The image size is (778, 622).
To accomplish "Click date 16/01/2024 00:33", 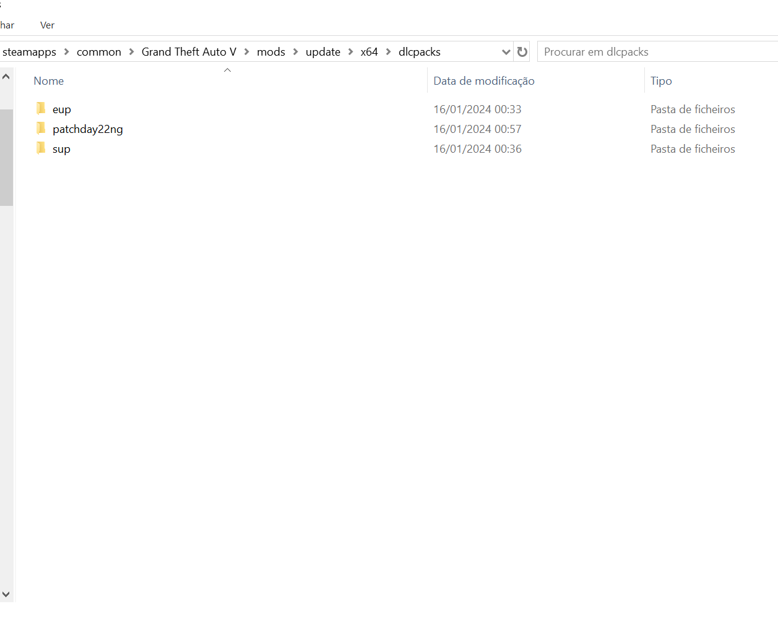I will coord(477,109).
